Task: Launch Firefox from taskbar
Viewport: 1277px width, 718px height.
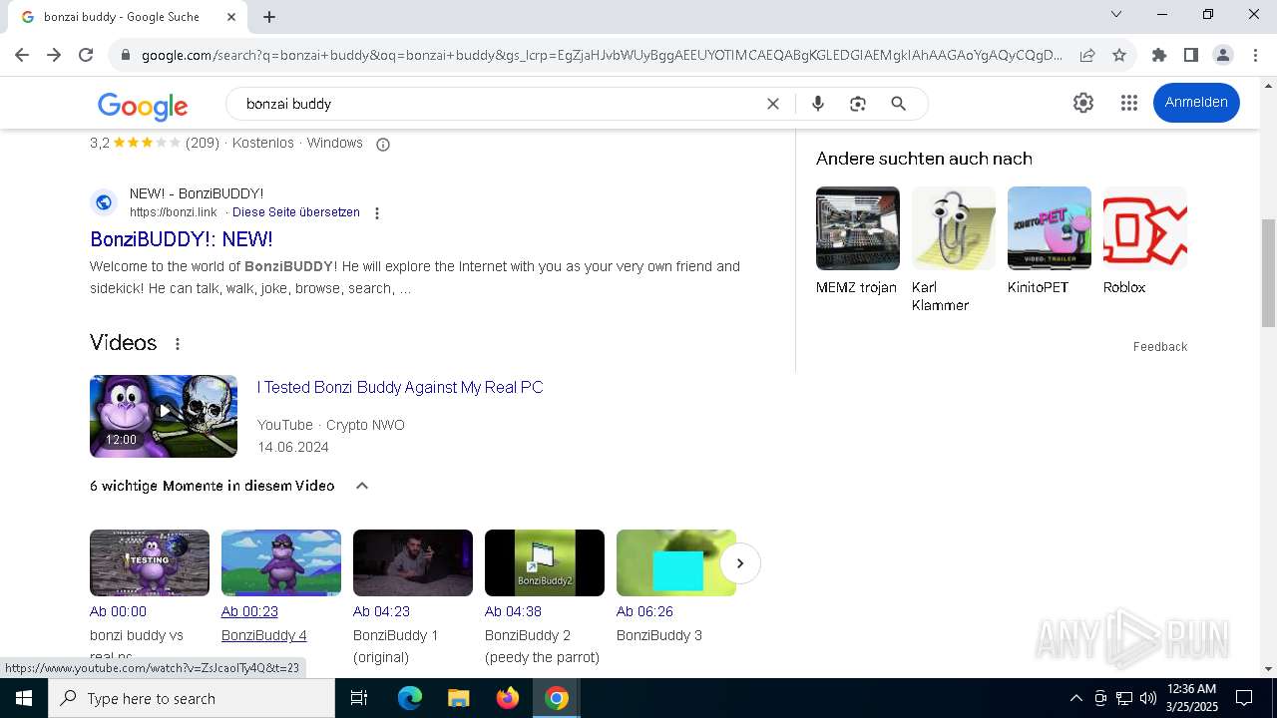Action: click(x=508, y=698)
